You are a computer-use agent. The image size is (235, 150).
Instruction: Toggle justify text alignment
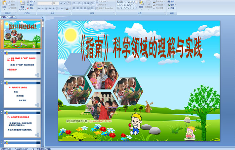[x=85, y=8]
